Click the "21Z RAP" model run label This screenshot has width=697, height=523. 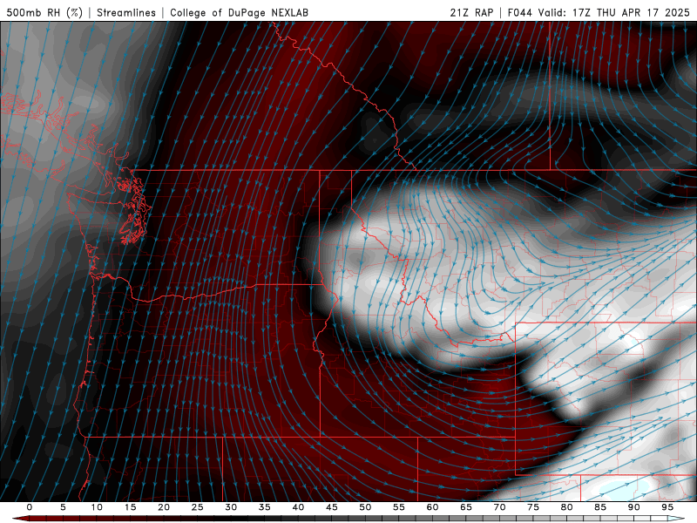tap(471, 12)
